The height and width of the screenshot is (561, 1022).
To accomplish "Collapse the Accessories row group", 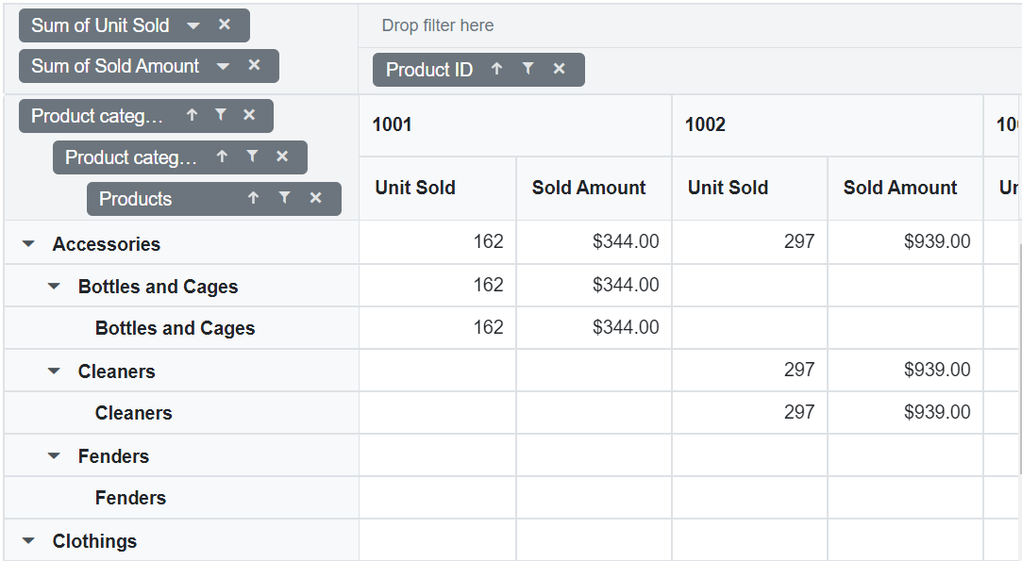I will [x=27, y=243].
